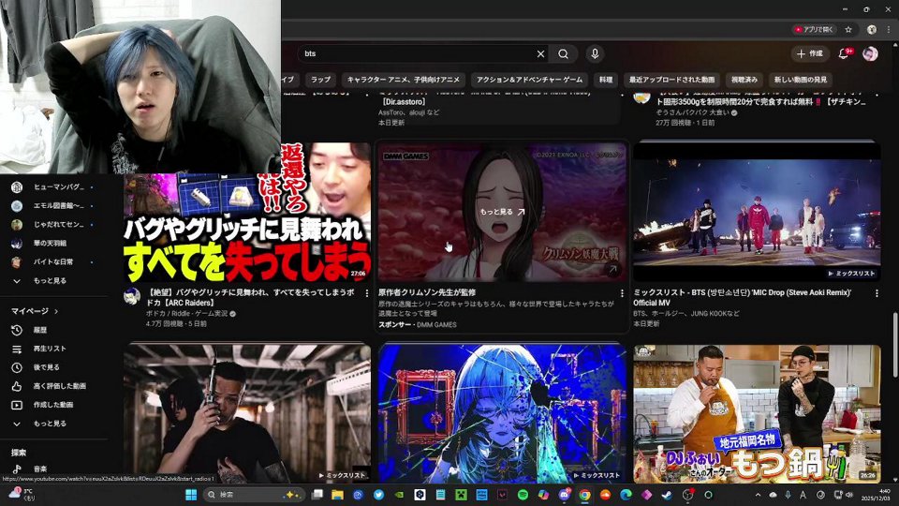
Task: Open the マイページ section chevron
Action: click(x=56, y=311)
